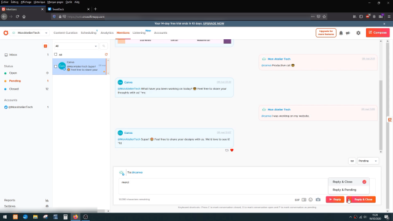The image size is (393, 221).
Task: Toggle the Firefox sidebar view icon
Action: (x=361, y=17)
